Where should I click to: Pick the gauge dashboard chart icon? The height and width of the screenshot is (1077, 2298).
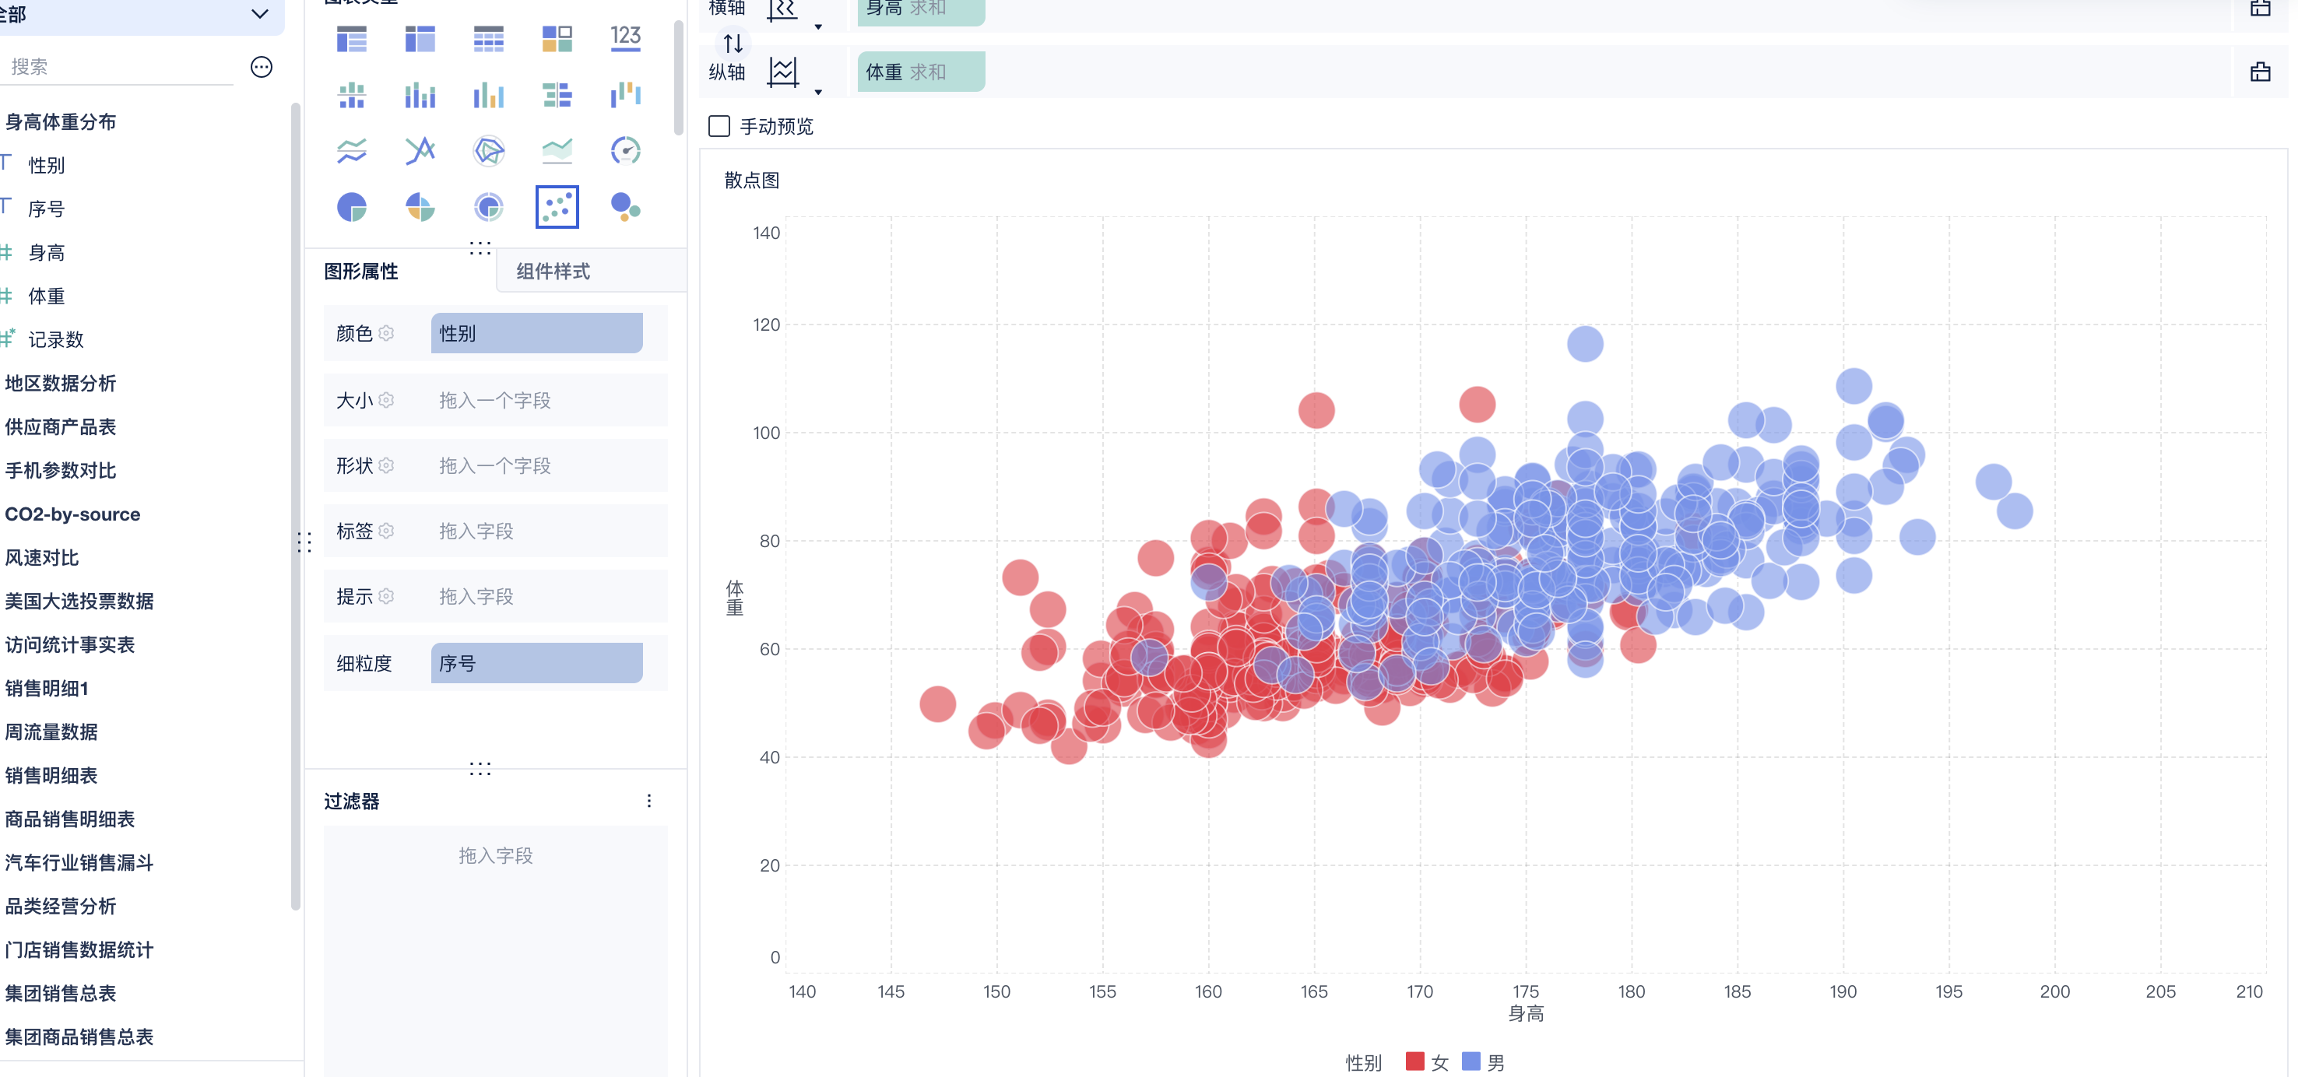625,151
